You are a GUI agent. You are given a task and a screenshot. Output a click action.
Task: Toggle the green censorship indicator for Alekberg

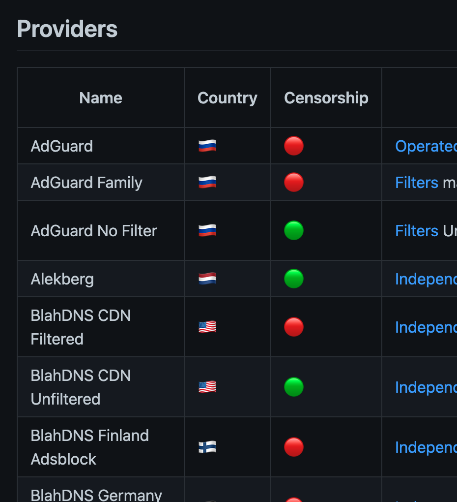tap(293, 279)
